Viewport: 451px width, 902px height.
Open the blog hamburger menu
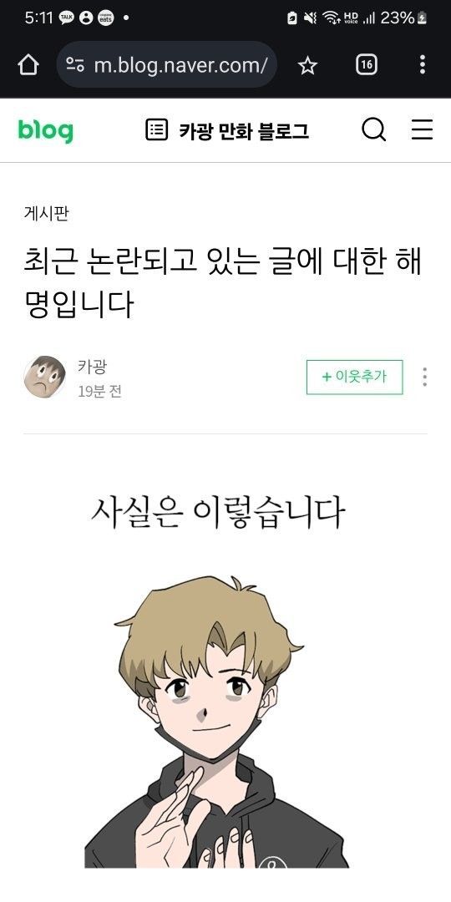423,130
